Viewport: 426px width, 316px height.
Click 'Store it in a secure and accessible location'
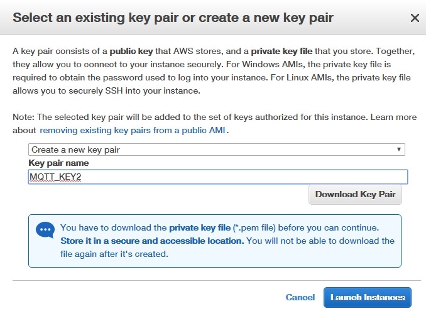pyautogui.click(x=151, y=241)
